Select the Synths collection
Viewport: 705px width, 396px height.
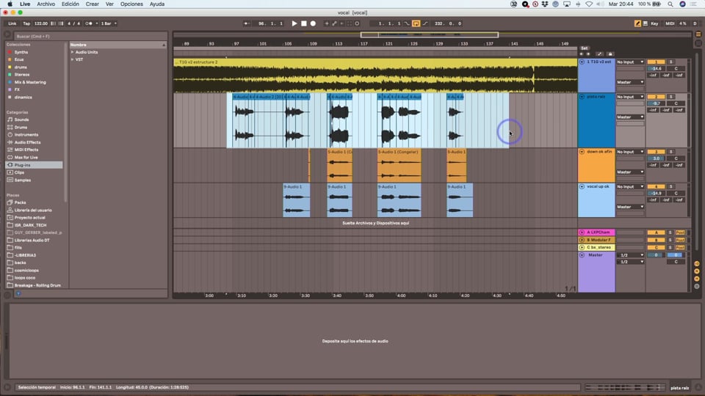[x=21, y=52]
